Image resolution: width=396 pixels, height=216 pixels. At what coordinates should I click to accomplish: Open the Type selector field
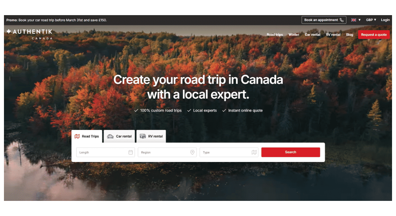pos(229,152)
